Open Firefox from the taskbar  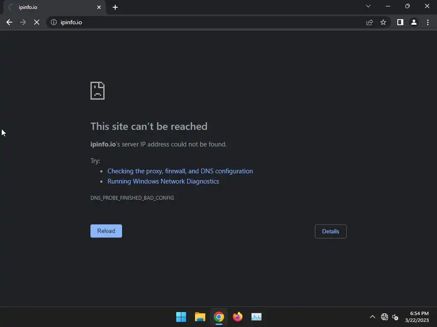click(237, 317)
